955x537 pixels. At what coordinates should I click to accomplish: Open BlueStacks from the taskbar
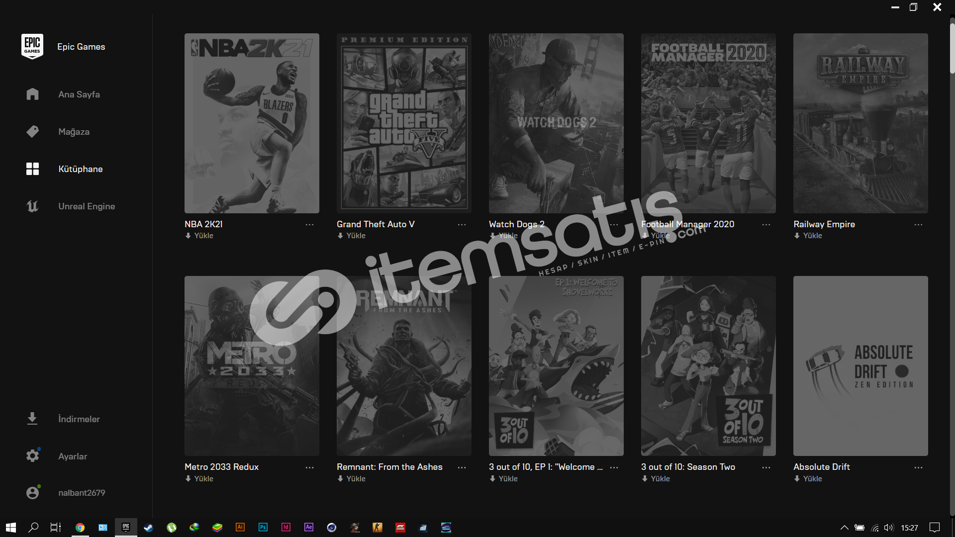point(217,528)
